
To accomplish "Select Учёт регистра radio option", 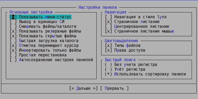I will point(125,69).
